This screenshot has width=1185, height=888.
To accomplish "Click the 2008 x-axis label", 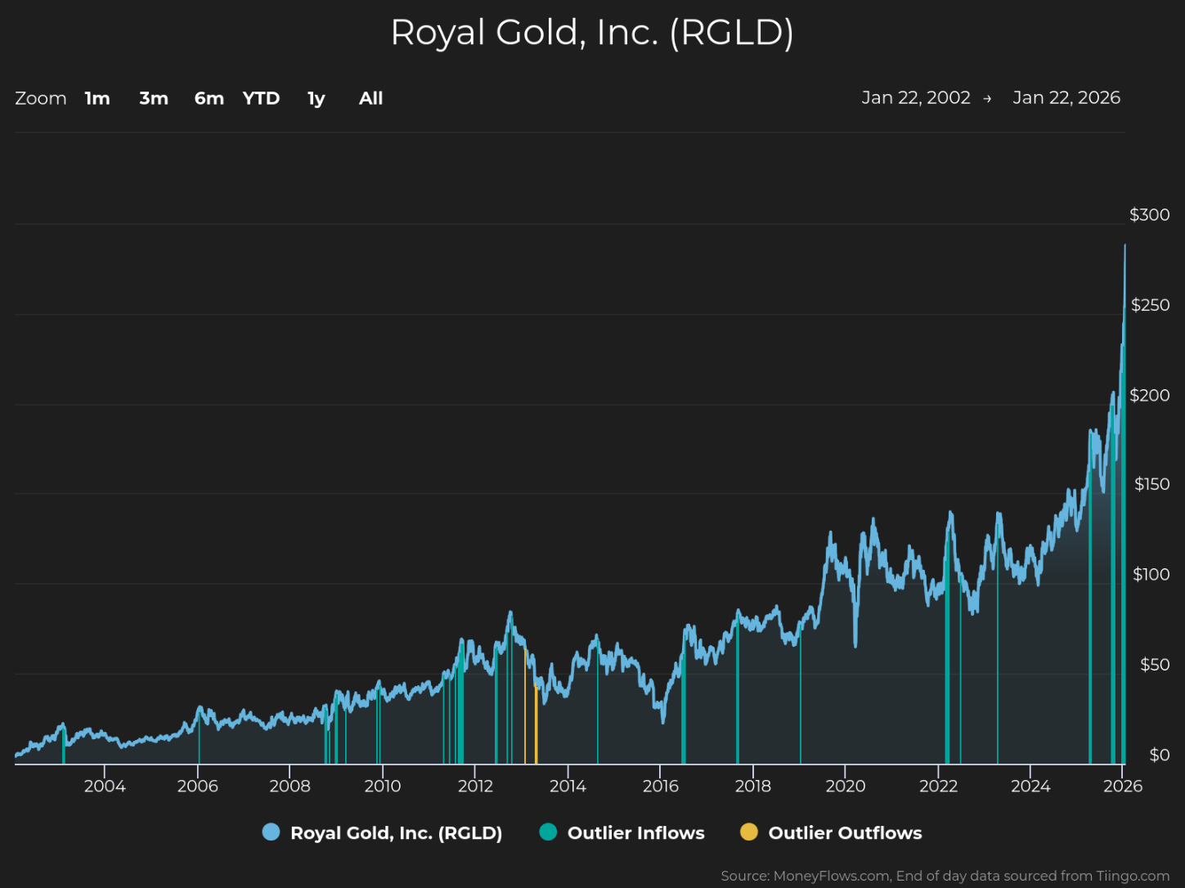I will click(x=290, y=786).
